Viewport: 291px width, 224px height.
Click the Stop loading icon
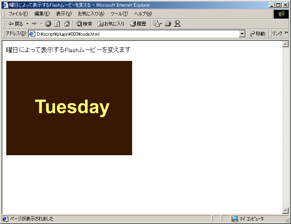point(48,24)
